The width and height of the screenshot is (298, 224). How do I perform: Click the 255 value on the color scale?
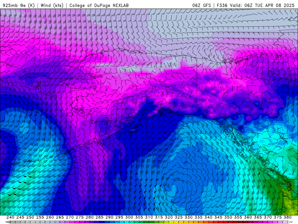pos(40,217)
